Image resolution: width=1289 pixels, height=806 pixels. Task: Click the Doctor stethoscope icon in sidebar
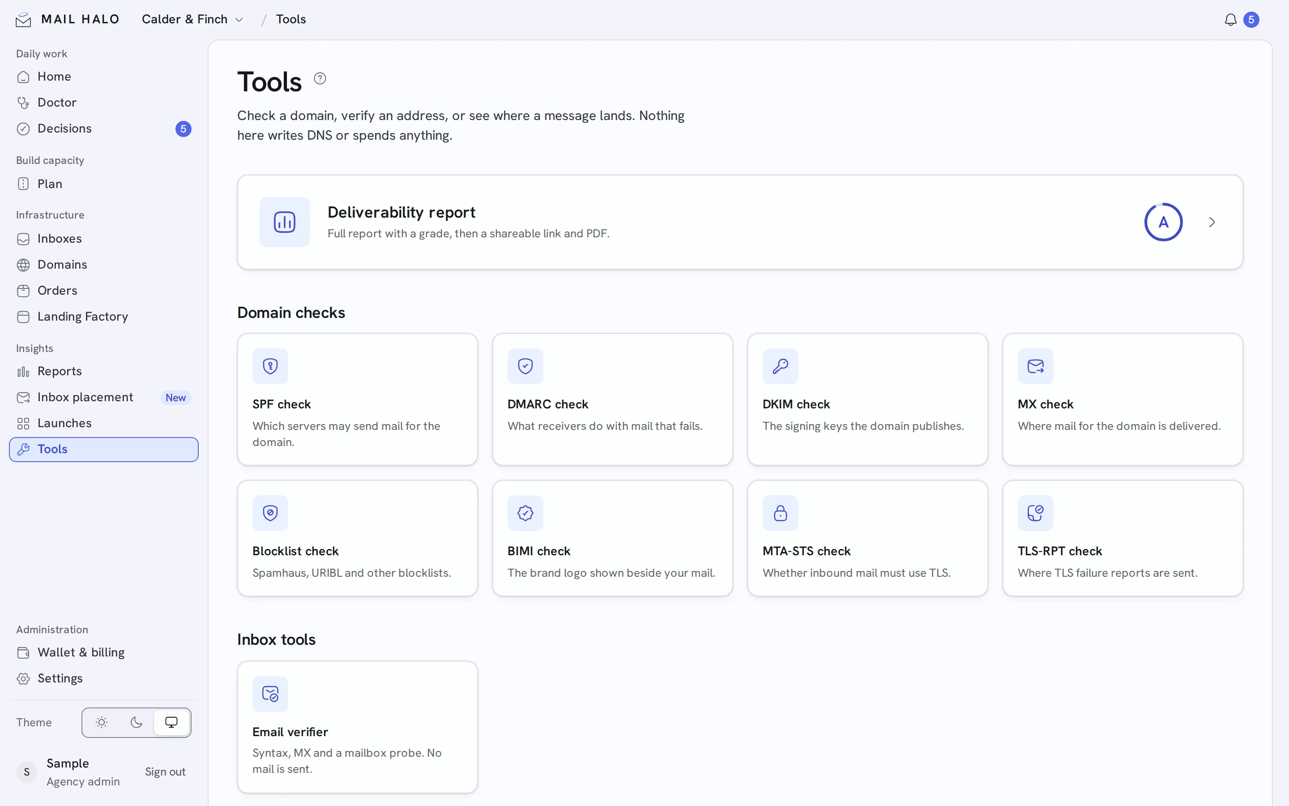coord(23,103)
